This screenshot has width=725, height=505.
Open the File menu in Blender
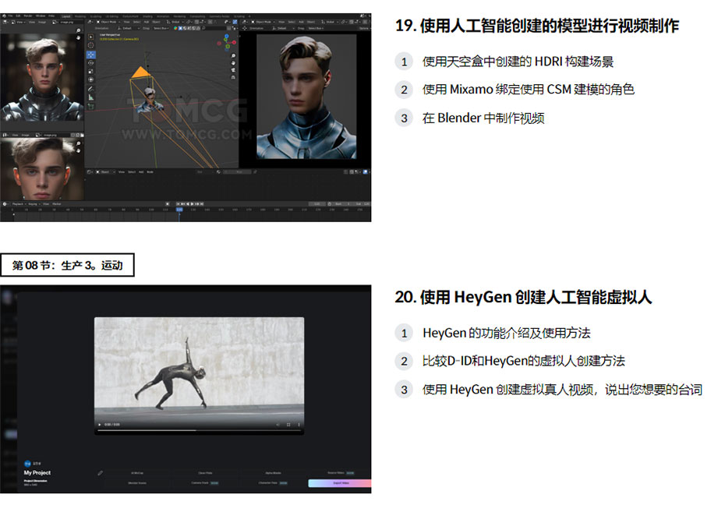click(10, 16)
